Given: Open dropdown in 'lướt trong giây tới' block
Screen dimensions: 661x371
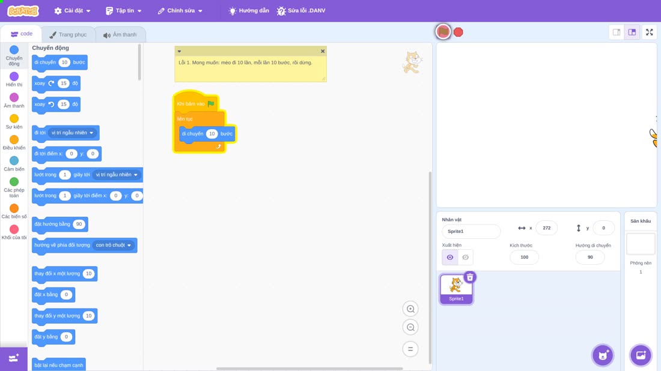Looking at the screenshot, I should tap(117, 175).
